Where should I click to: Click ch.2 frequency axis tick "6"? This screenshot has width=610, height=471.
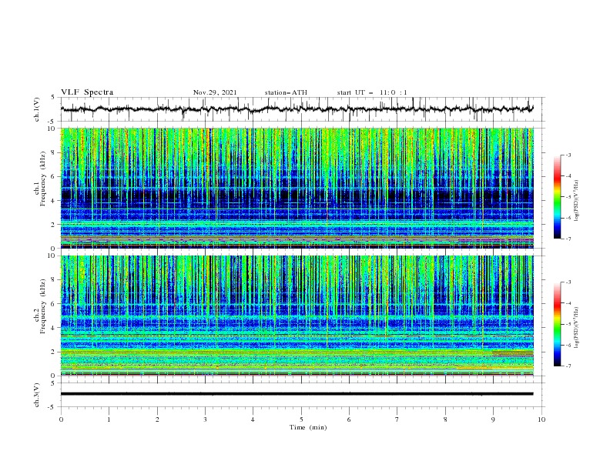point(53,304)
